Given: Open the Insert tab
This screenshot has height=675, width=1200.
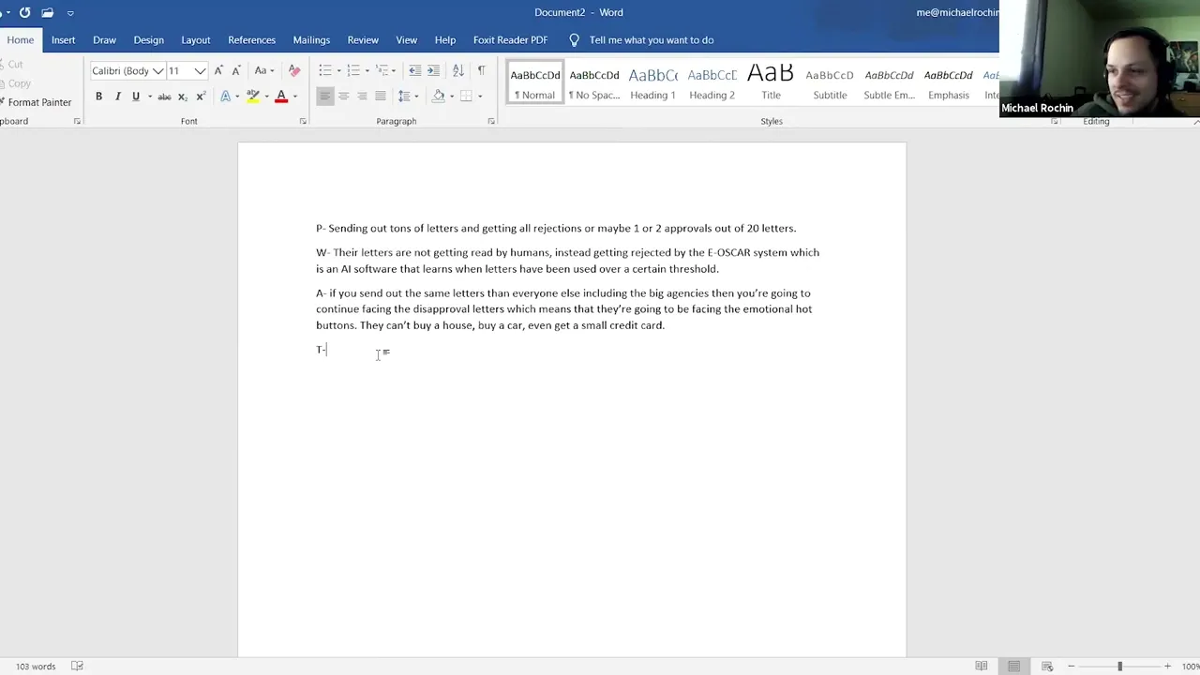Looking at the screenshot, I should tap(64, 40).
